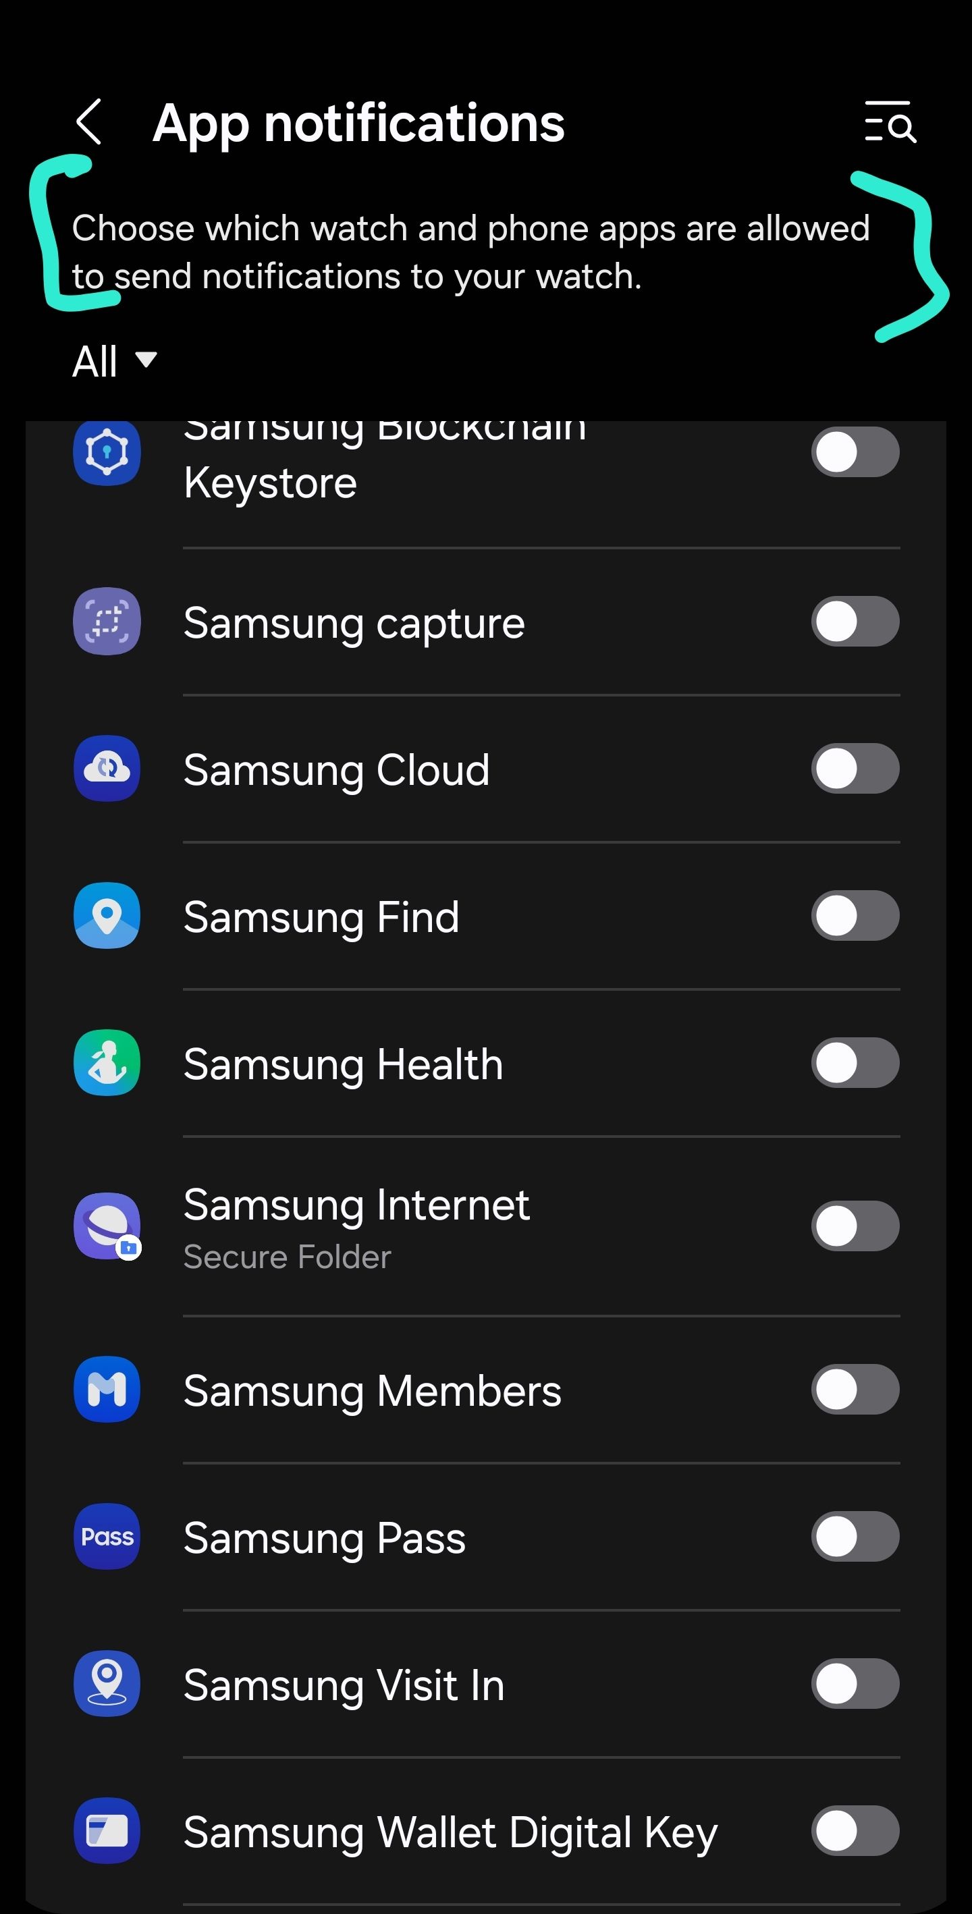Tap the Samsung Find app icon

[107, 915]
